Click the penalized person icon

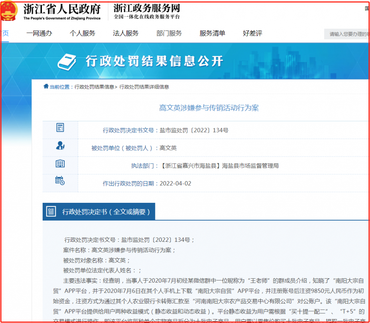(60, 145)
